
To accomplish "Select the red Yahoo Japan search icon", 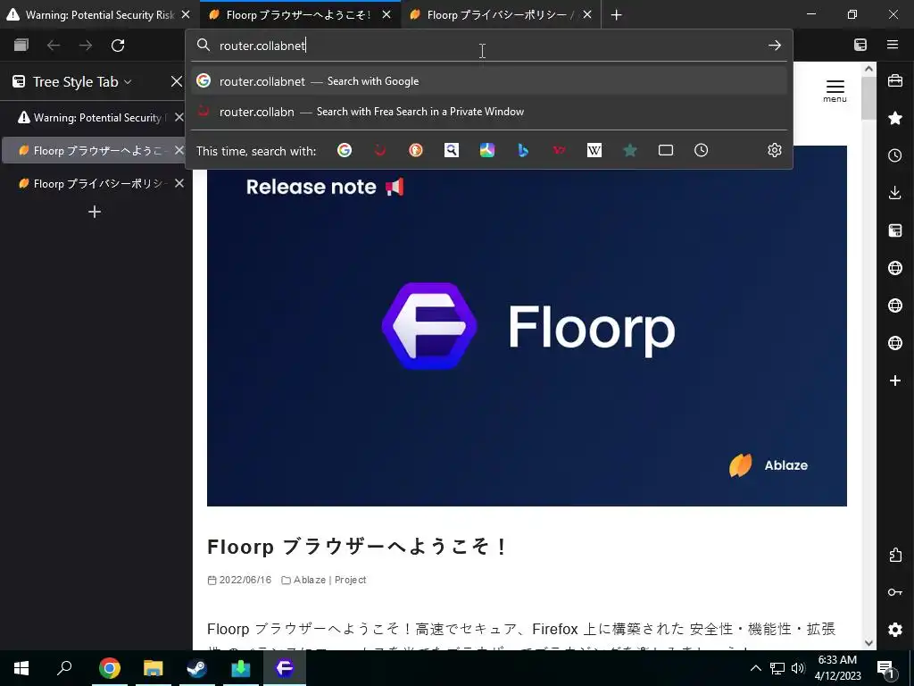I will (559, 150).
